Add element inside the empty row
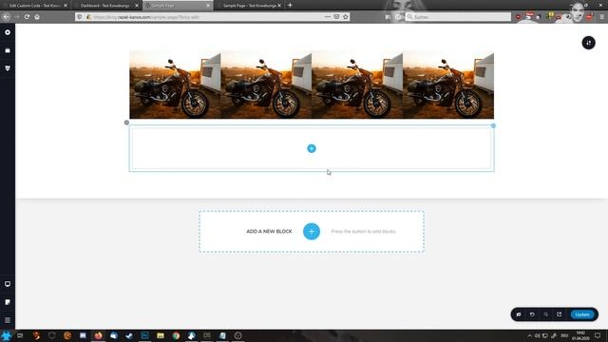608x342 pixels. pos(312,148)
